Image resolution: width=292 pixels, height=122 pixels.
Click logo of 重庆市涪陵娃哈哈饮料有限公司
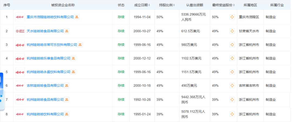(x=20, y=17)
